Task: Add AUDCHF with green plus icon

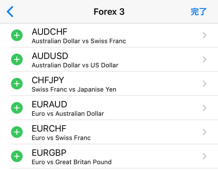Action: [17, 35]
